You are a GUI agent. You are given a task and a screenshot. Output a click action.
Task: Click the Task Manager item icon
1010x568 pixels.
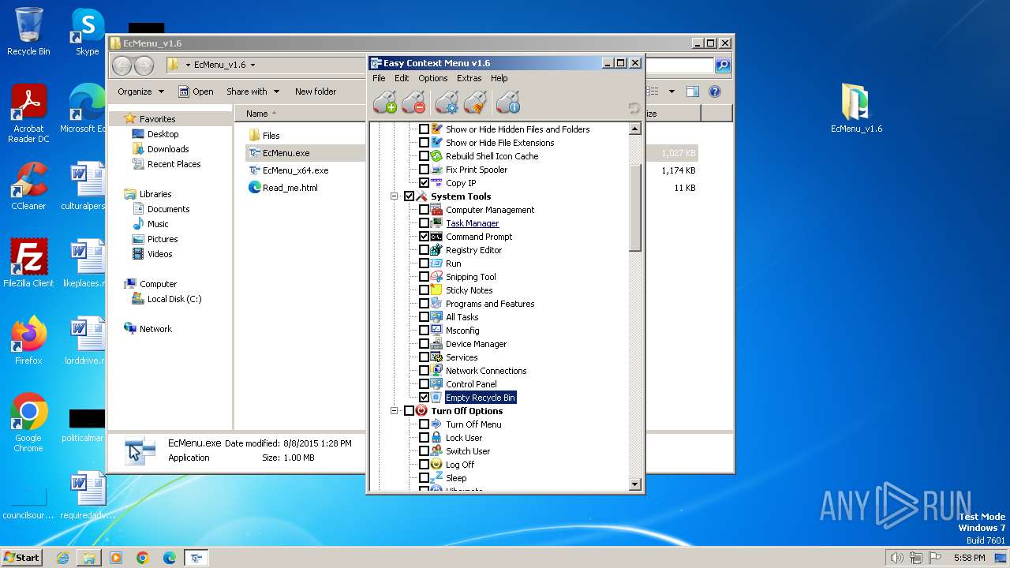[x=436, y=223]
